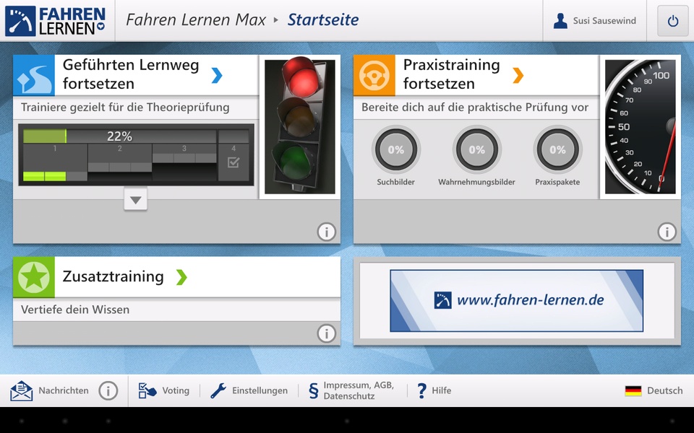Viewport: 694px width, 433px height.
Task: Click the Suchbilder label
Action: [395, 182]
